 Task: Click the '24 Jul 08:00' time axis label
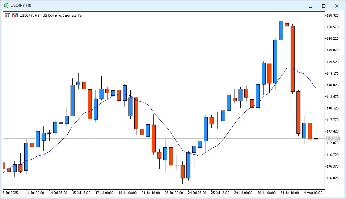pos(197,192)
